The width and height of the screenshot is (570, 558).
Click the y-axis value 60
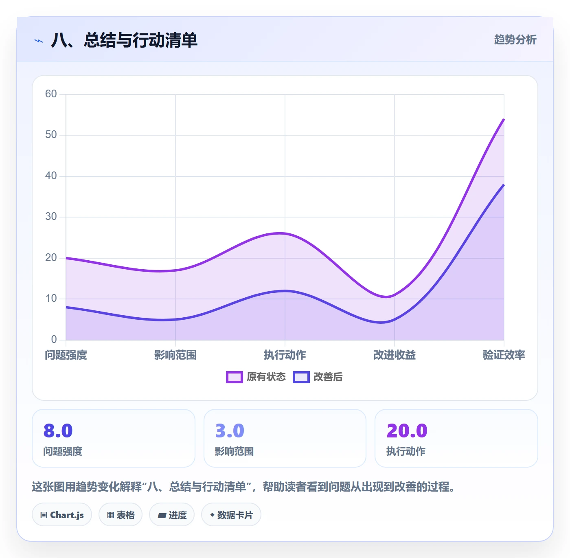point(51,94)
